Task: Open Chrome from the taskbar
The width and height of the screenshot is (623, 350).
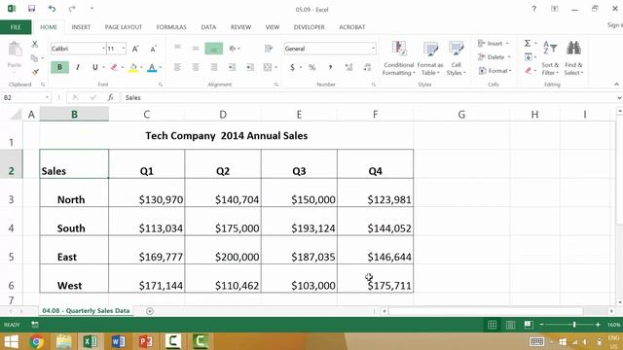Action: (36, 341)
